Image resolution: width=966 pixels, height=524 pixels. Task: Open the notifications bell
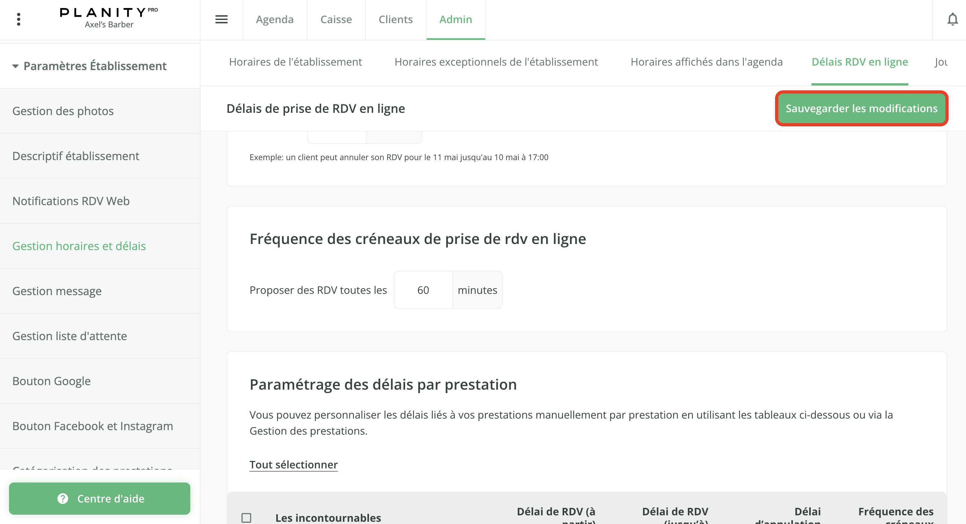952,20
